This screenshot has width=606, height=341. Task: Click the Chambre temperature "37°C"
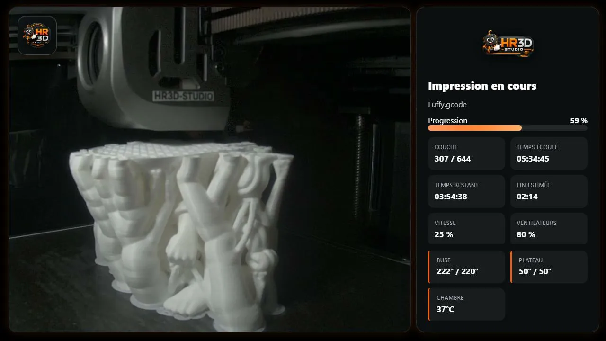click(445, 309)
